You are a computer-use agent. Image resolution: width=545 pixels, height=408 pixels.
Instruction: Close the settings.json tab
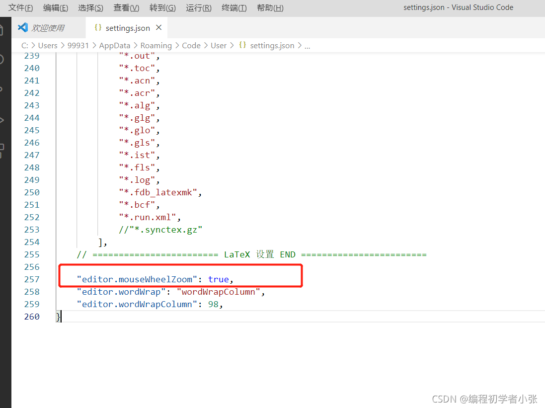click(159, 27)
